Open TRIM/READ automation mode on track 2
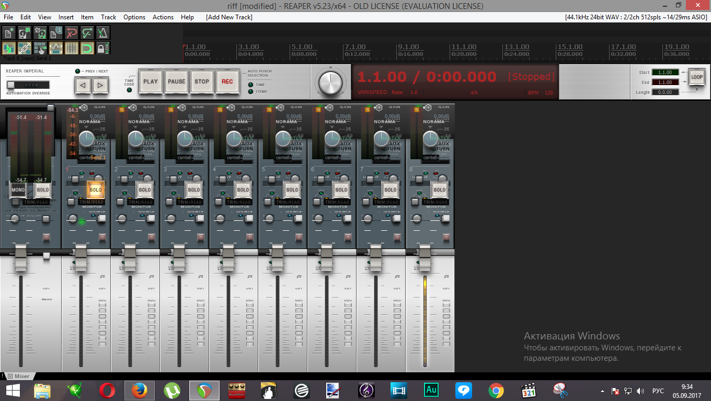711x401 pixels. point(141,202)
